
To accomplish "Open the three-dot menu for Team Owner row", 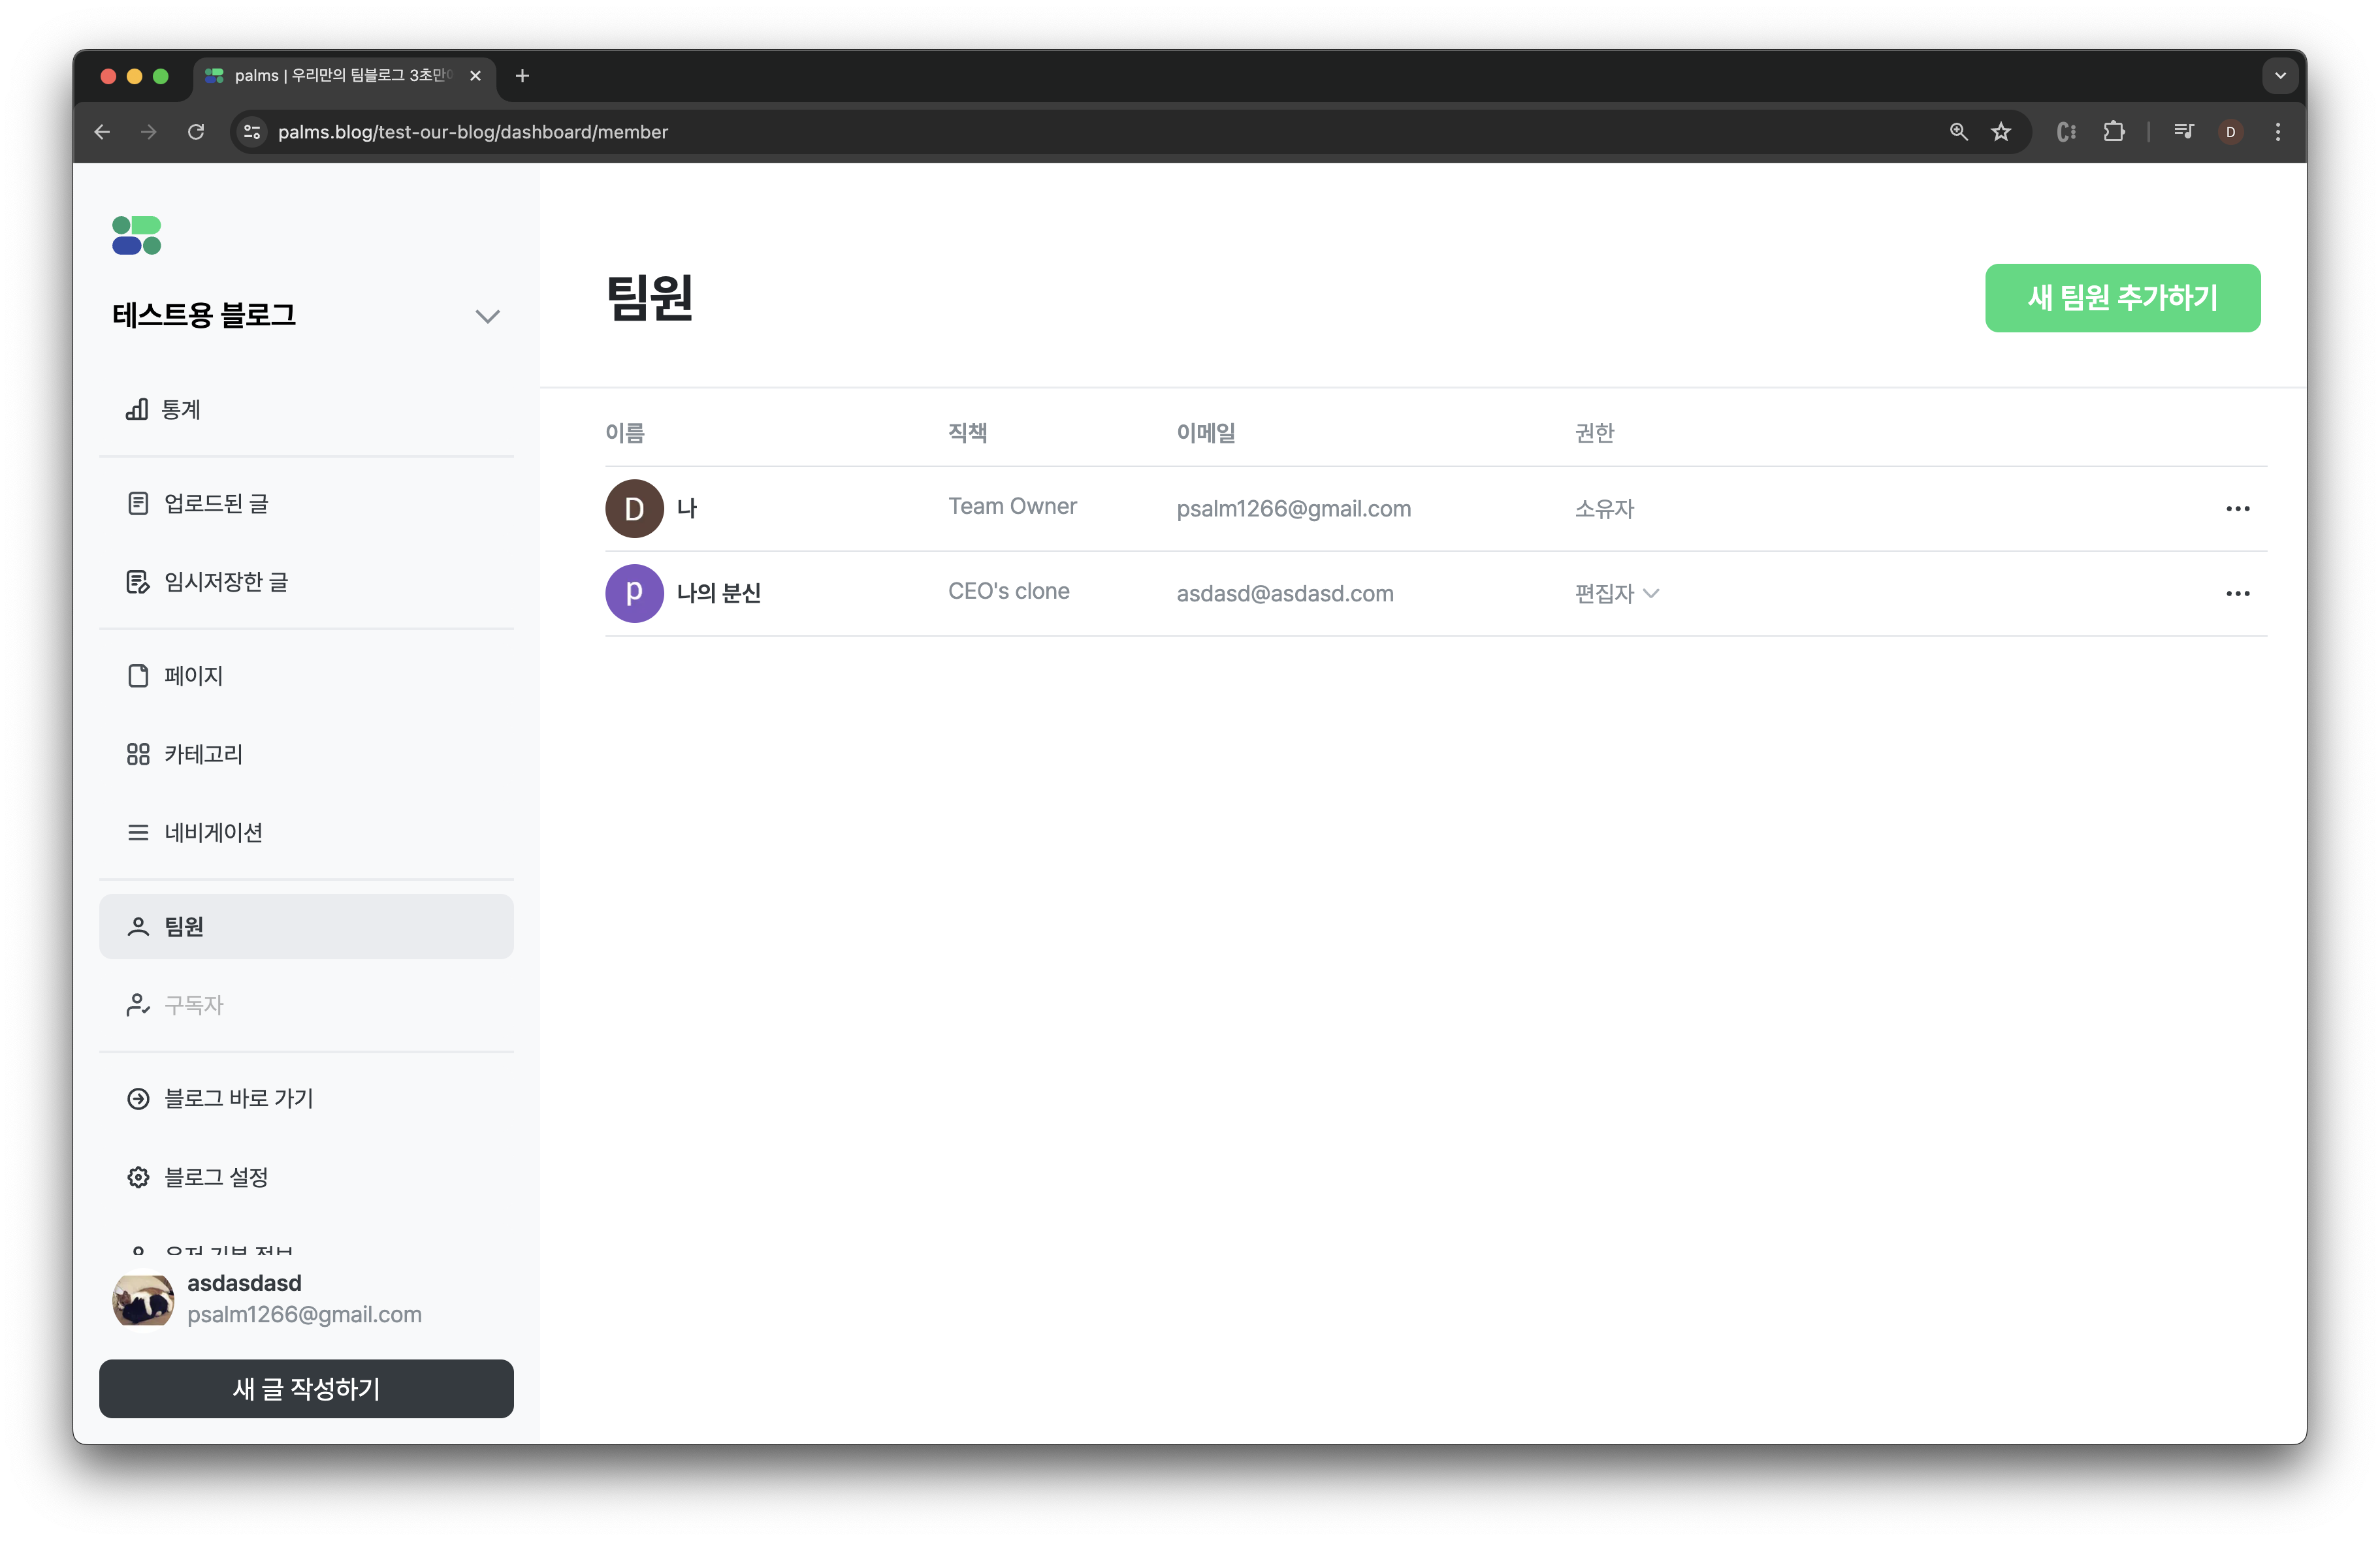I will (2237, 508).
